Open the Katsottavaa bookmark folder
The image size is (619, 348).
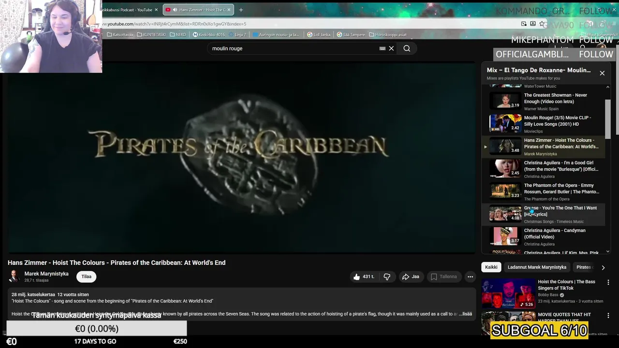120,35
